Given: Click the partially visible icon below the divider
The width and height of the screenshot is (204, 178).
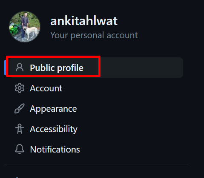Looking at the screenshot, I should point(17,177).
